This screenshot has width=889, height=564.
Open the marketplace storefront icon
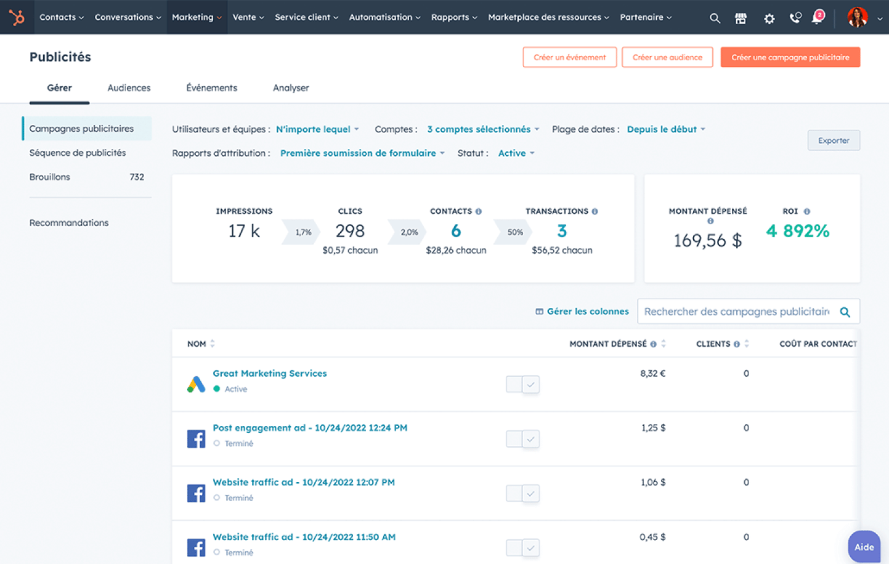pyautogui.click(x=741, y=18)
